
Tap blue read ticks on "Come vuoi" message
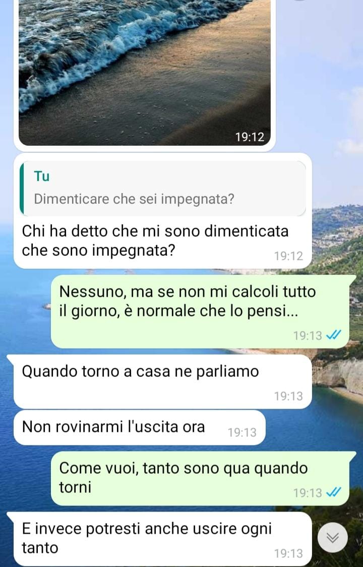[x=333, y=492]
